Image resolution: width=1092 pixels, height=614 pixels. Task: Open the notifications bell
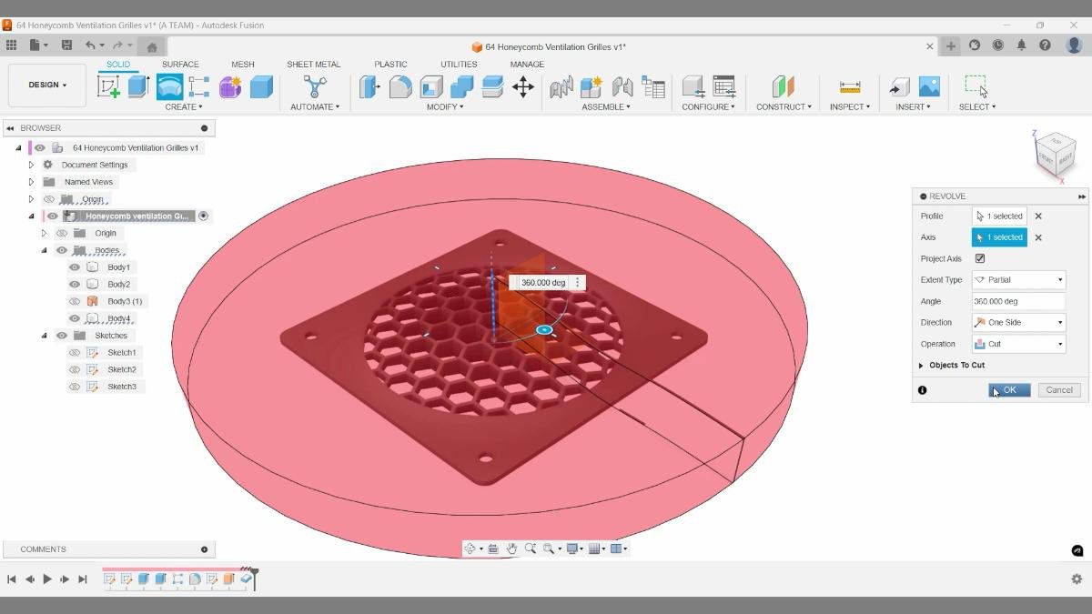click(1021, 45)
